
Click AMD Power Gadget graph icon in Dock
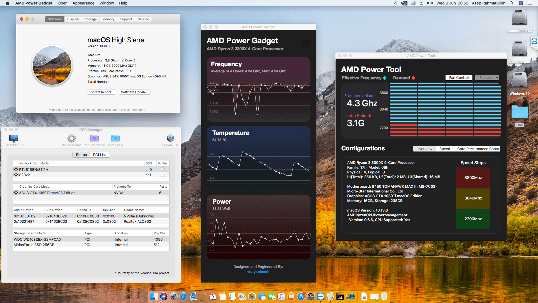click(x=340, y=296)
